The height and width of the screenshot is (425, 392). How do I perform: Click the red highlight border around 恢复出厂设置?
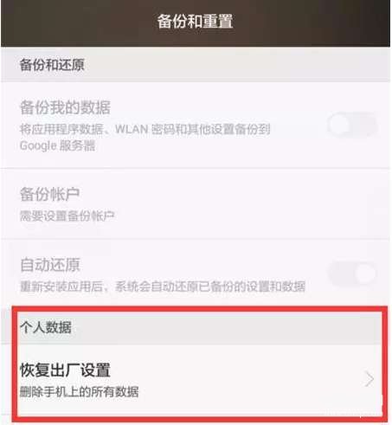200,309
